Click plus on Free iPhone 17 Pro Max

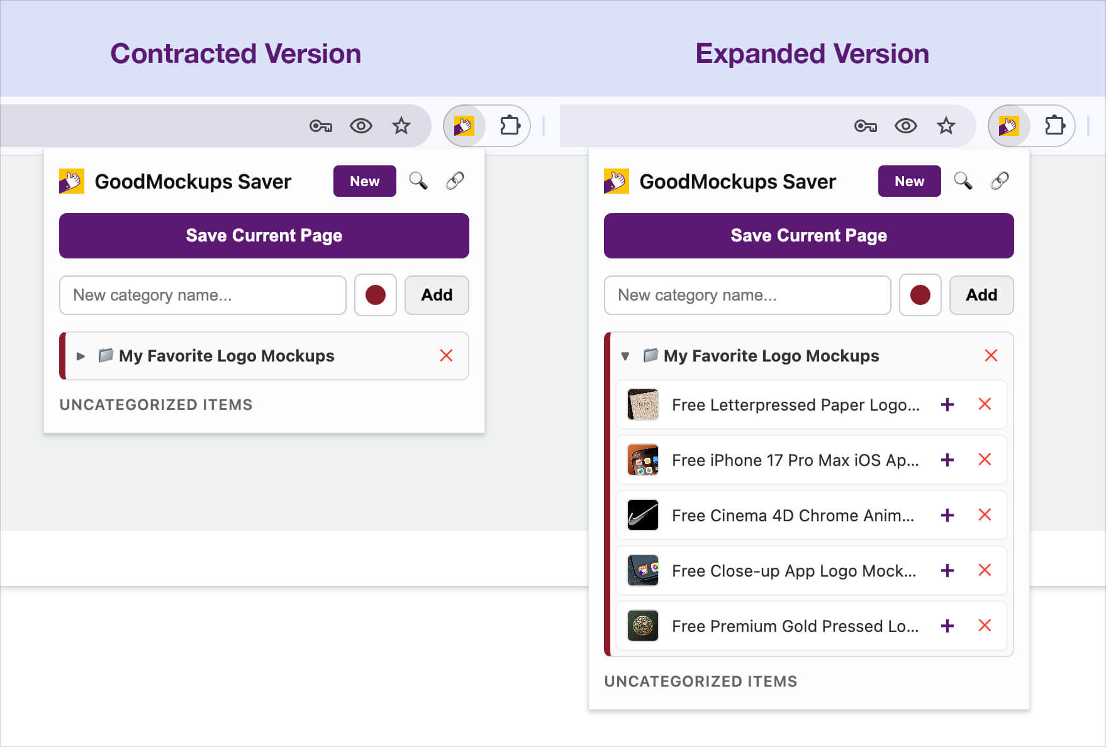pos(947,460)
